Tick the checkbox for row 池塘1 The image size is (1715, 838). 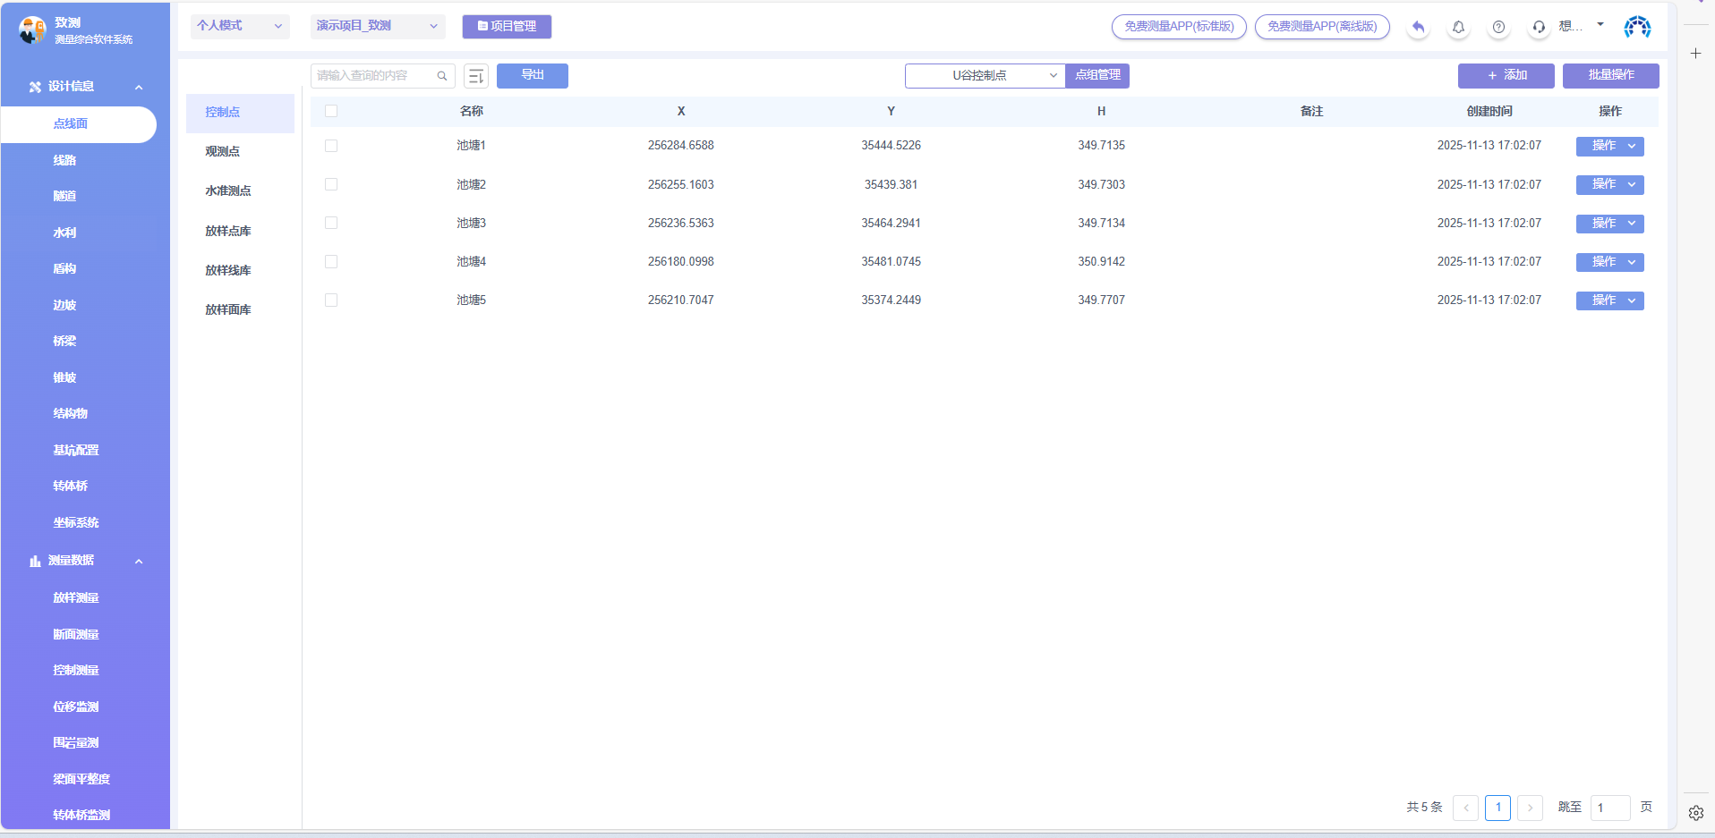tap(331, 146)
